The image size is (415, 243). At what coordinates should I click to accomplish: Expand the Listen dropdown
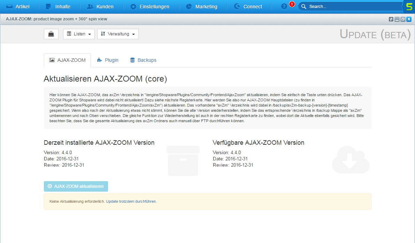(79, 34)
